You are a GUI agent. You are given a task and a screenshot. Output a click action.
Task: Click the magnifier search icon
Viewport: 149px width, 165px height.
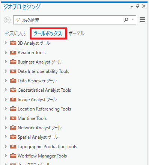126,20
